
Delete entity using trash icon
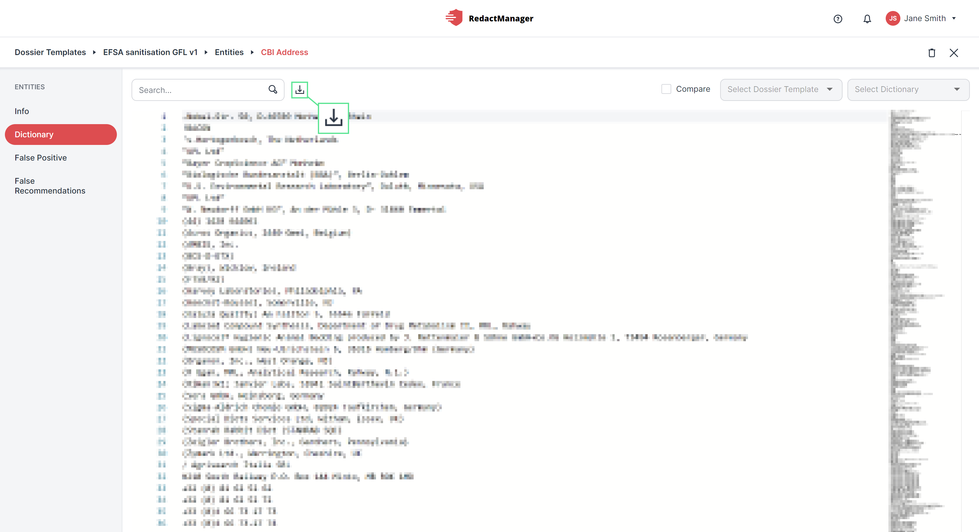click(932, 53)
